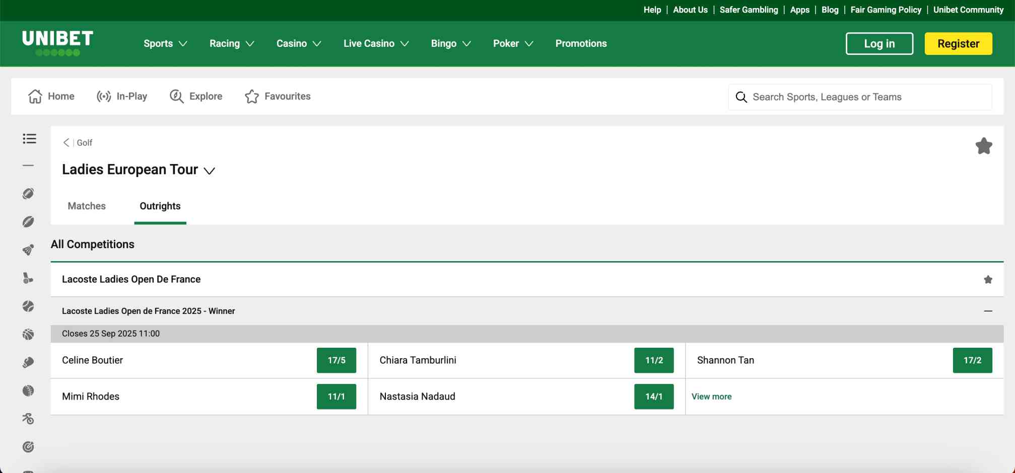Click the Boxing glove icon
Viewport: 1015px width, 473px height.
pos(29,361)
